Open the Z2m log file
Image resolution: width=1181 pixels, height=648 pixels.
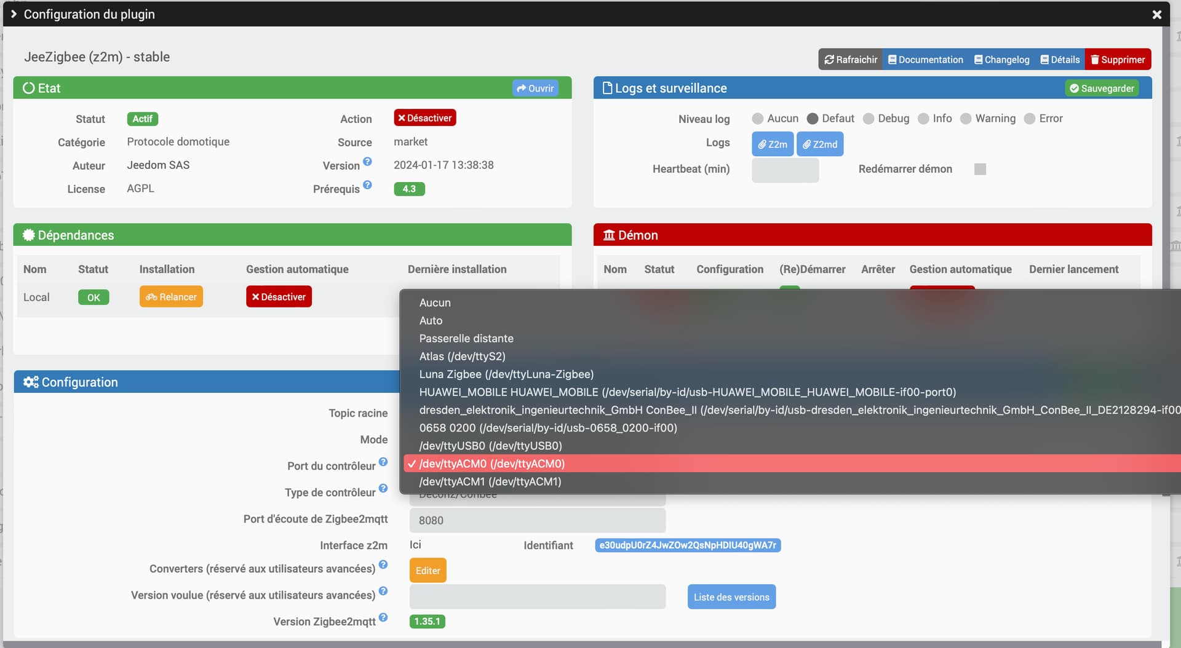[773, 144]
